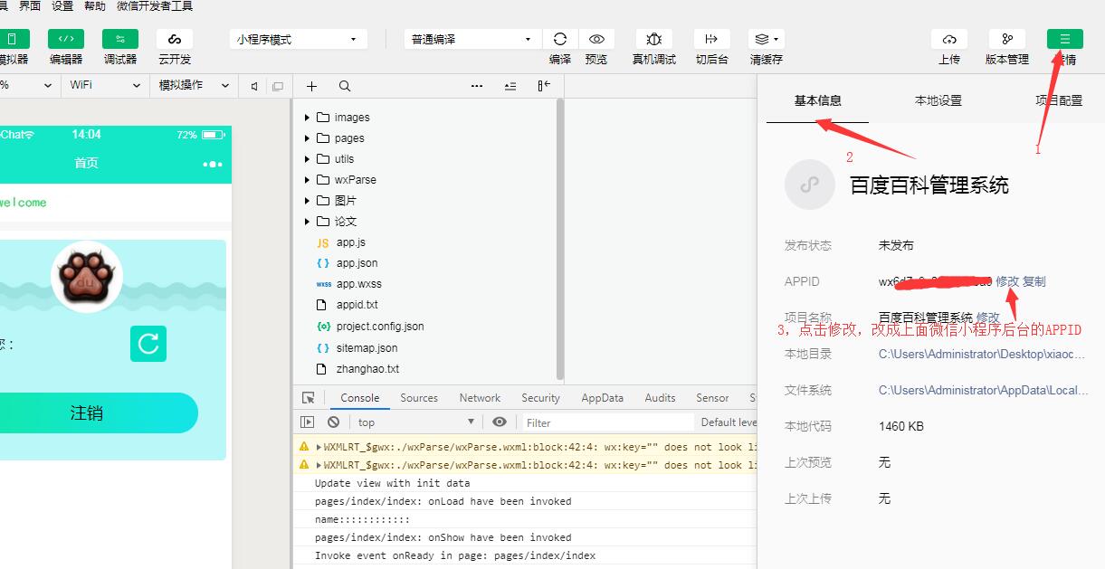Switch to the 基本信息 tab
Viewport: 1105px width, 569px height.
(x=818, y=101)
